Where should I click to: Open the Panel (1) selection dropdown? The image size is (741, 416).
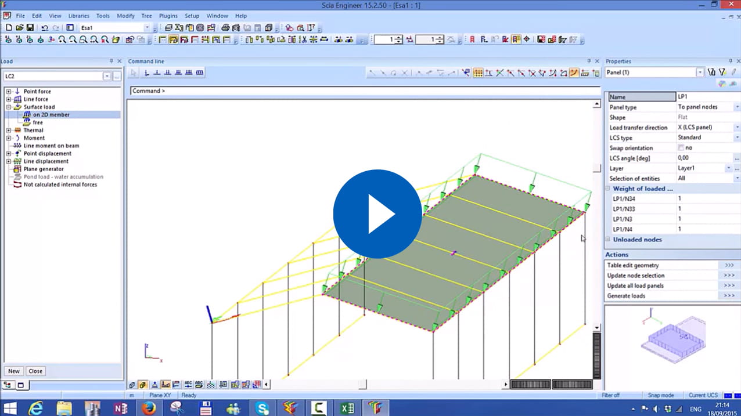[x=700, y=73]
